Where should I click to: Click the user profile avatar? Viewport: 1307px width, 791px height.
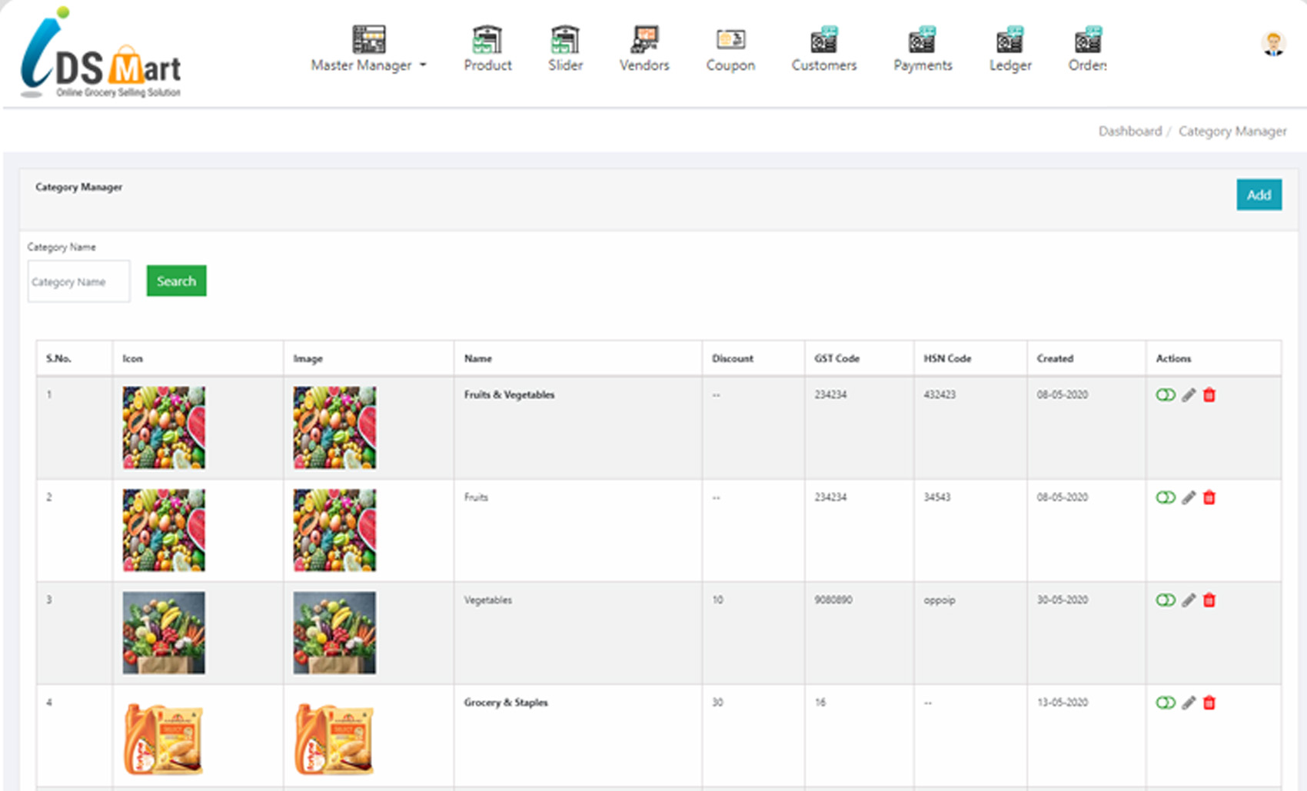point(1273,44)
